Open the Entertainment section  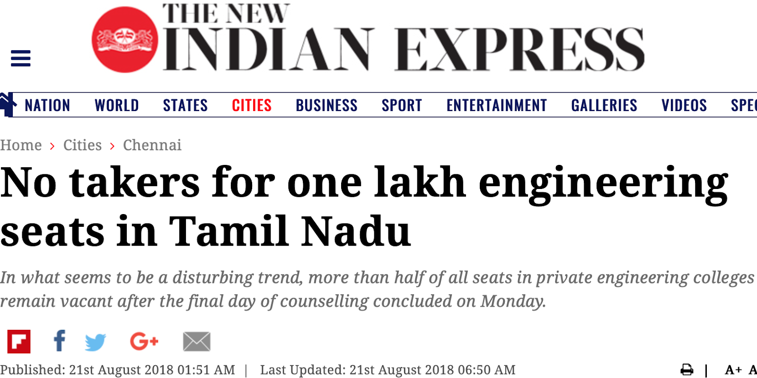point(496,105)
